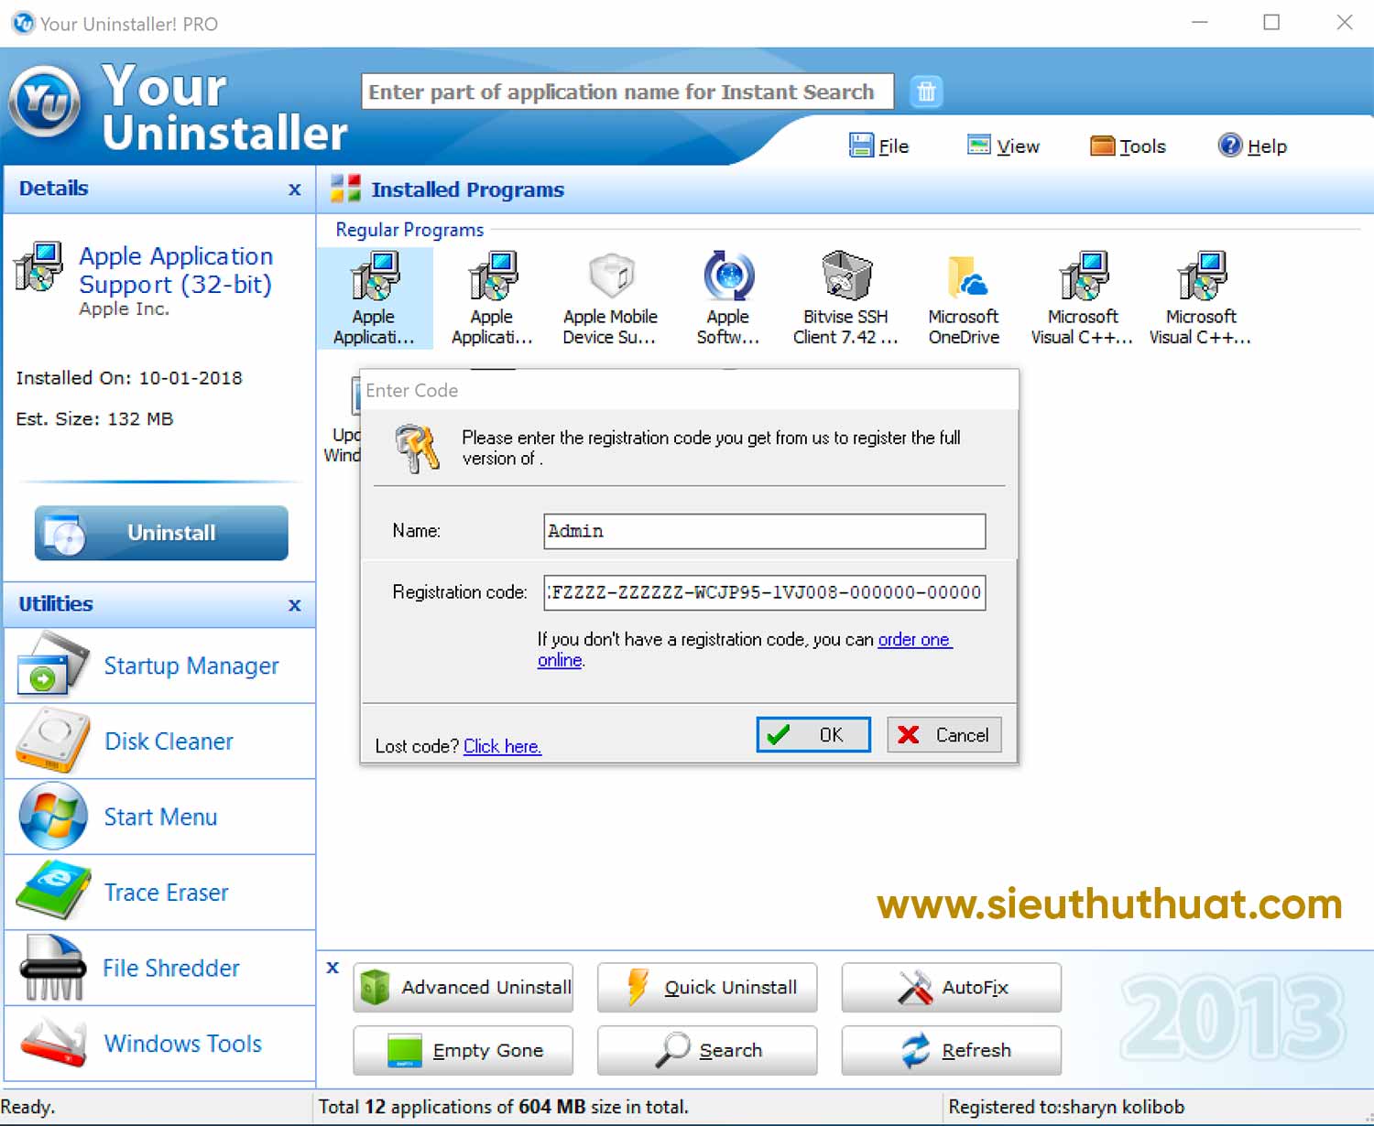Close the Details panel

pos(294,189)
